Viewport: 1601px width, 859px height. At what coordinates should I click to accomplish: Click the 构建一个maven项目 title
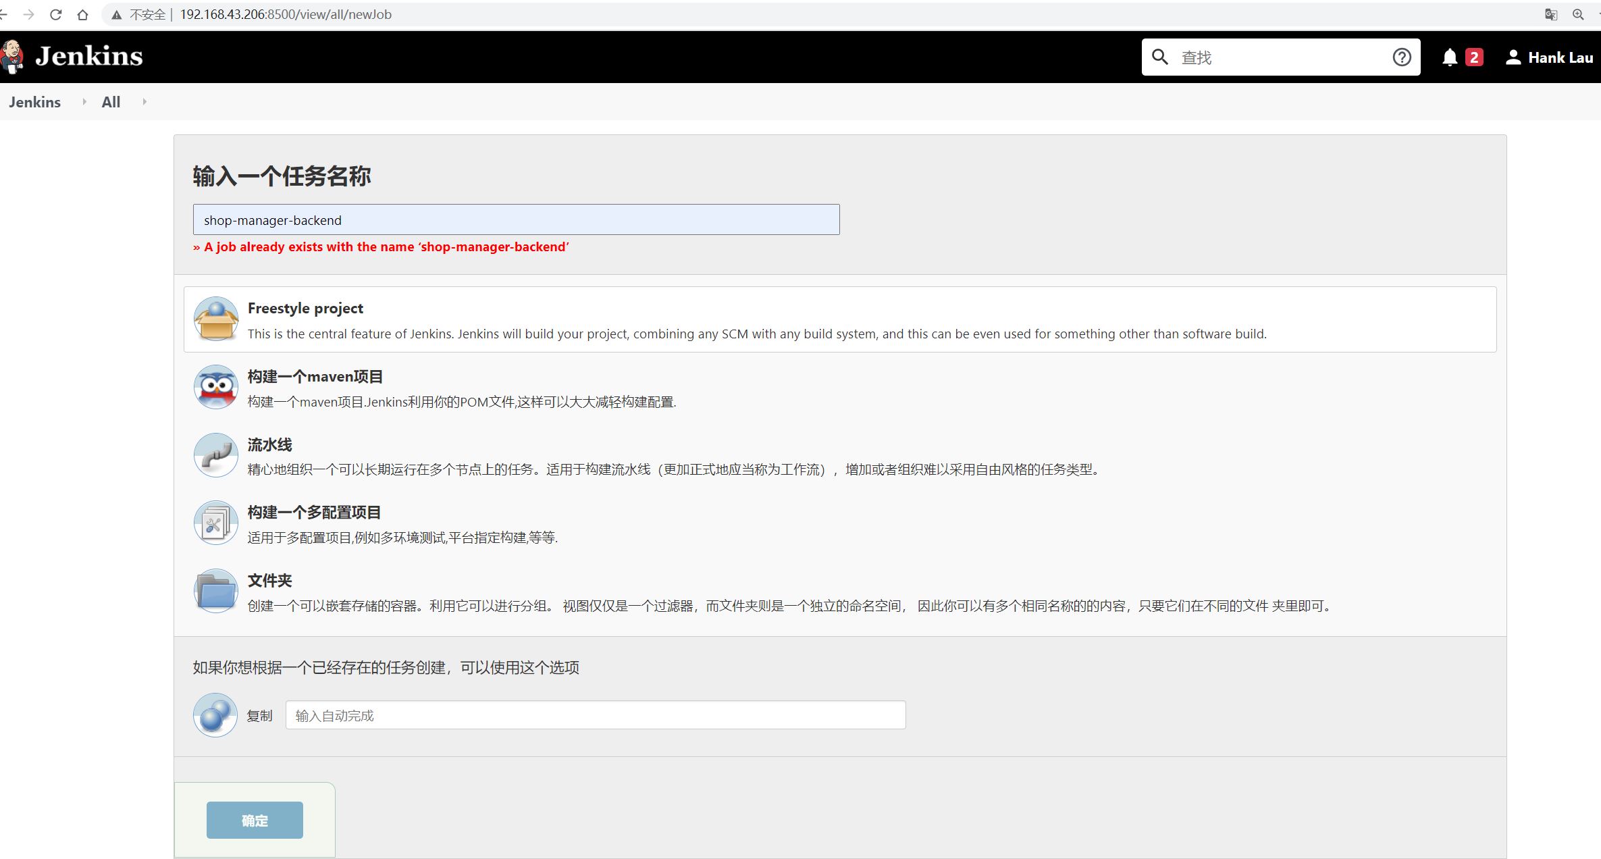click(315, 376)
